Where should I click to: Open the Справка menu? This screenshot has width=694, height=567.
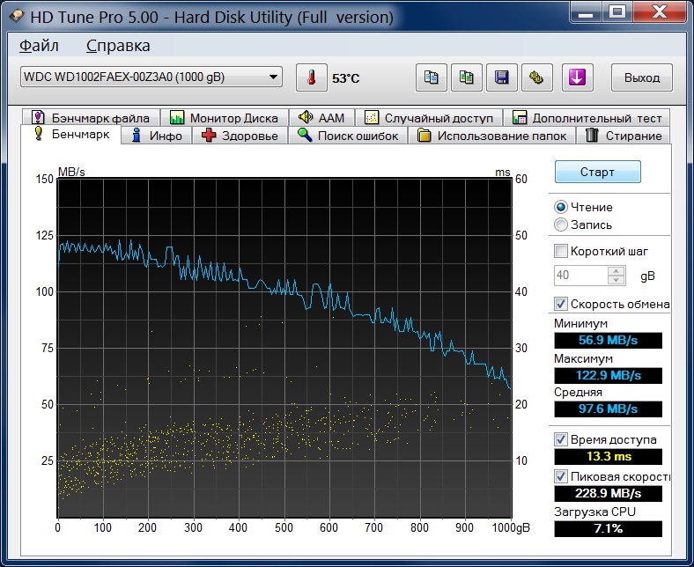pos(118,46)
